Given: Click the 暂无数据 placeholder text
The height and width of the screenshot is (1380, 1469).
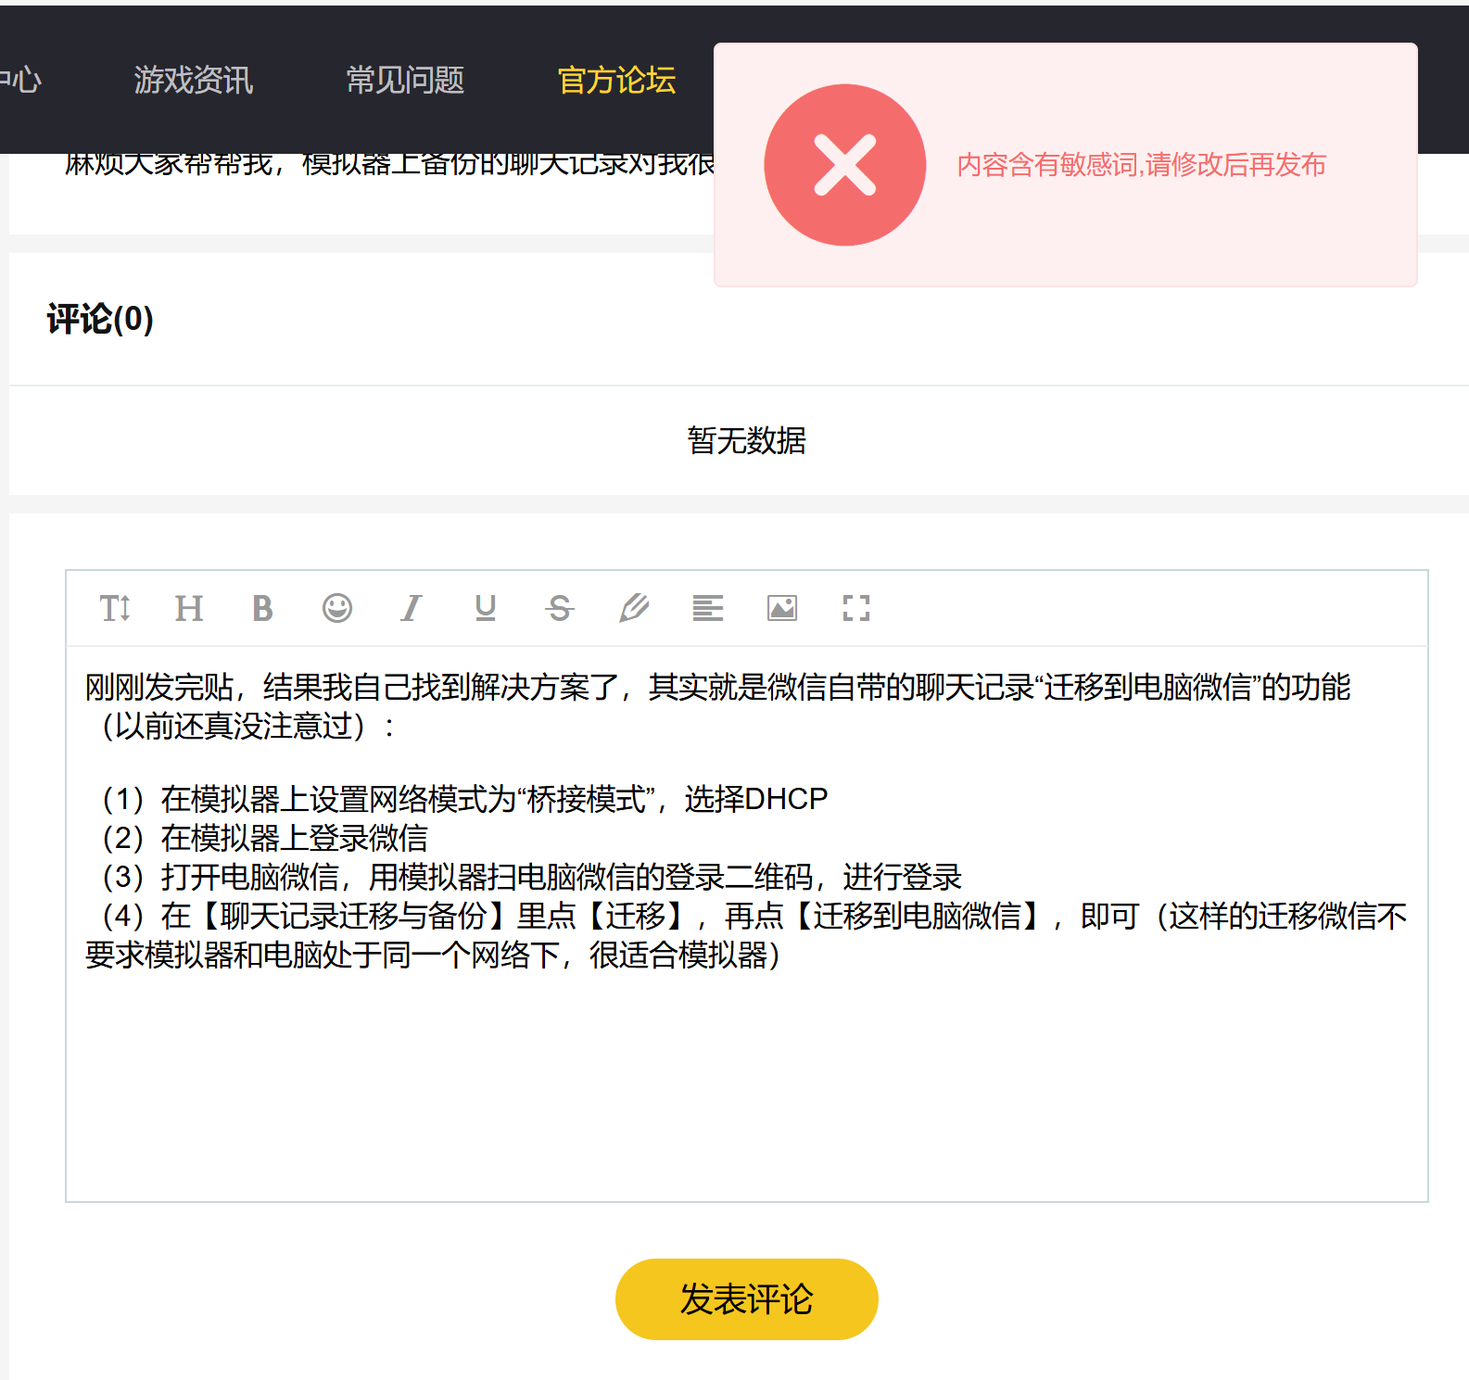Looking at the screenshot, I should (x=746, y=440).
